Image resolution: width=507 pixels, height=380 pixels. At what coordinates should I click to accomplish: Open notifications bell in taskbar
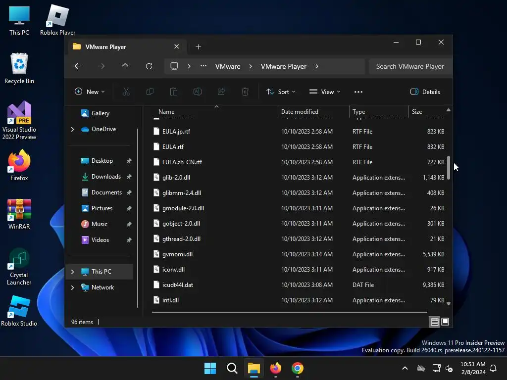click(x=494, y=368)
